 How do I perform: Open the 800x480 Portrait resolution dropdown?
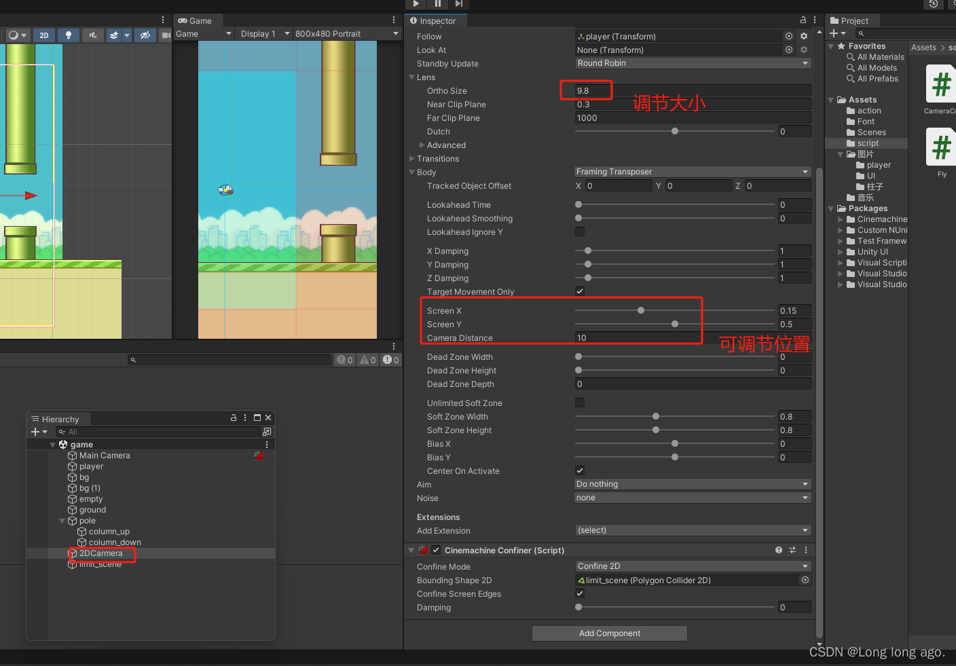click(x=347, y=34)
